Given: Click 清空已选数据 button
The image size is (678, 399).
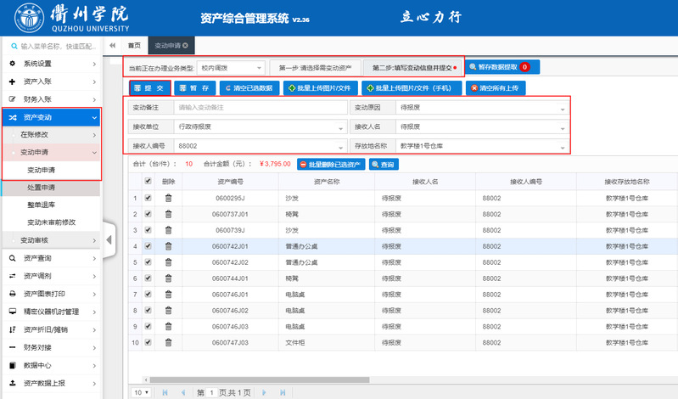Looking at the screenshot, I should (x=249, y=87).
